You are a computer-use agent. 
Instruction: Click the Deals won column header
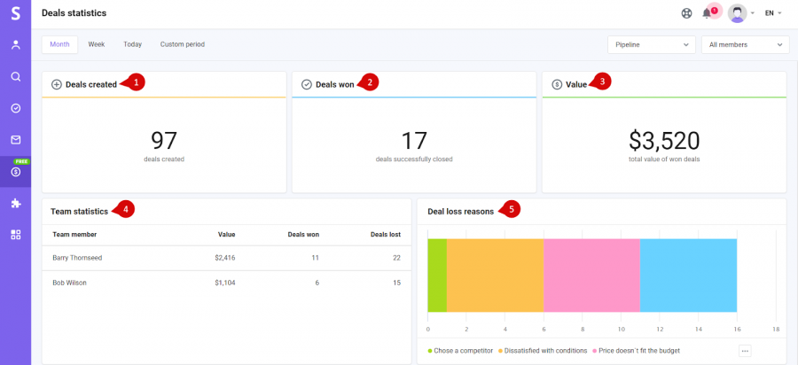(x=303, y=235)
